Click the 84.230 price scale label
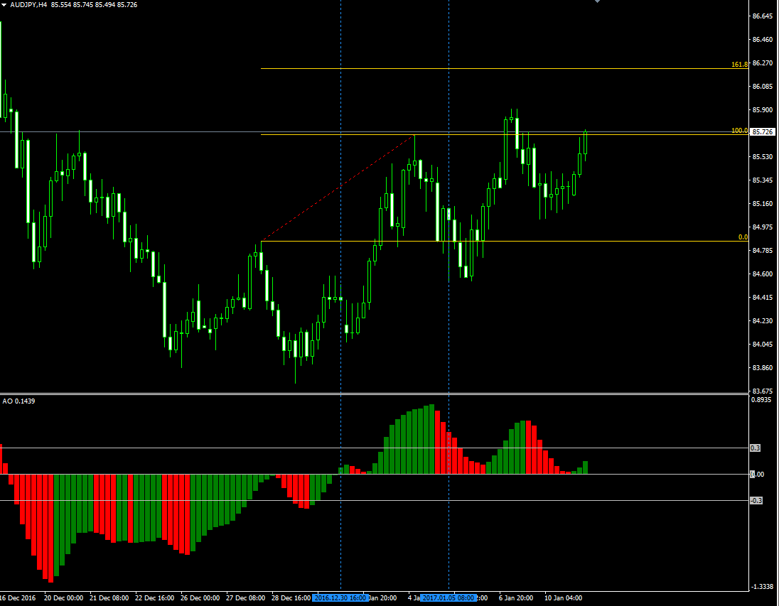Image resolution: width=779 pixels, height=606 pixels. 763,321
